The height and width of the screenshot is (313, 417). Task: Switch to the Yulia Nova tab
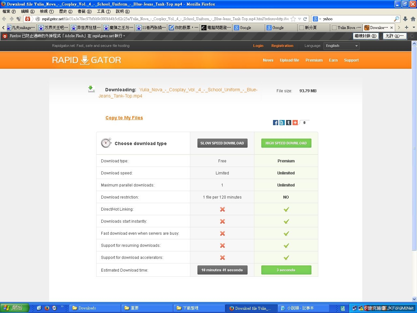click(x=346, y=28)
